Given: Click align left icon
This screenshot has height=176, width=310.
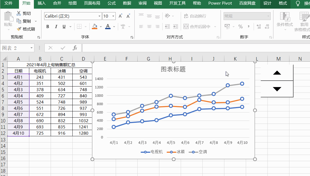Looking at the screenshot, I should [141, 26].
